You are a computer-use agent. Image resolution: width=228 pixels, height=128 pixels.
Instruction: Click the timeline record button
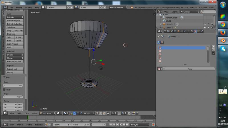pos(153,125)
